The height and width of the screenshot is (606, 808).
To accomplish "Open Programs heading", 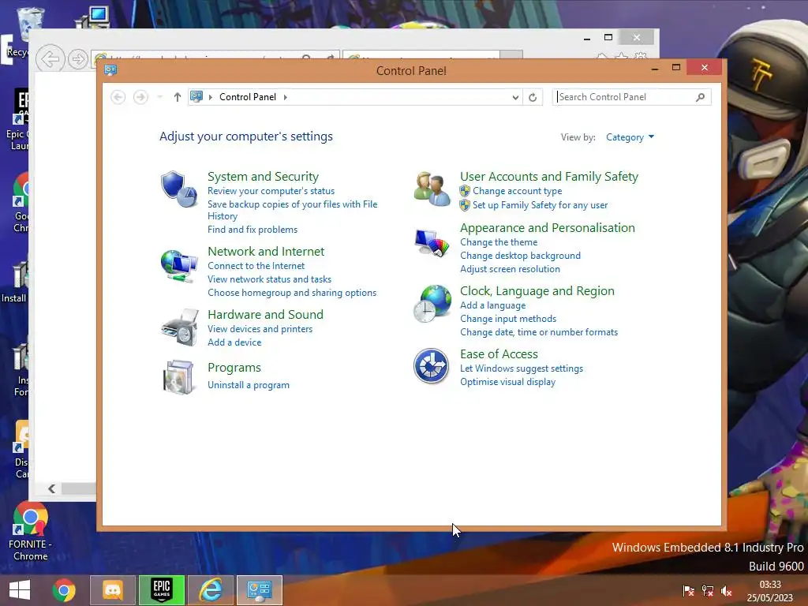I will point(234,368).
